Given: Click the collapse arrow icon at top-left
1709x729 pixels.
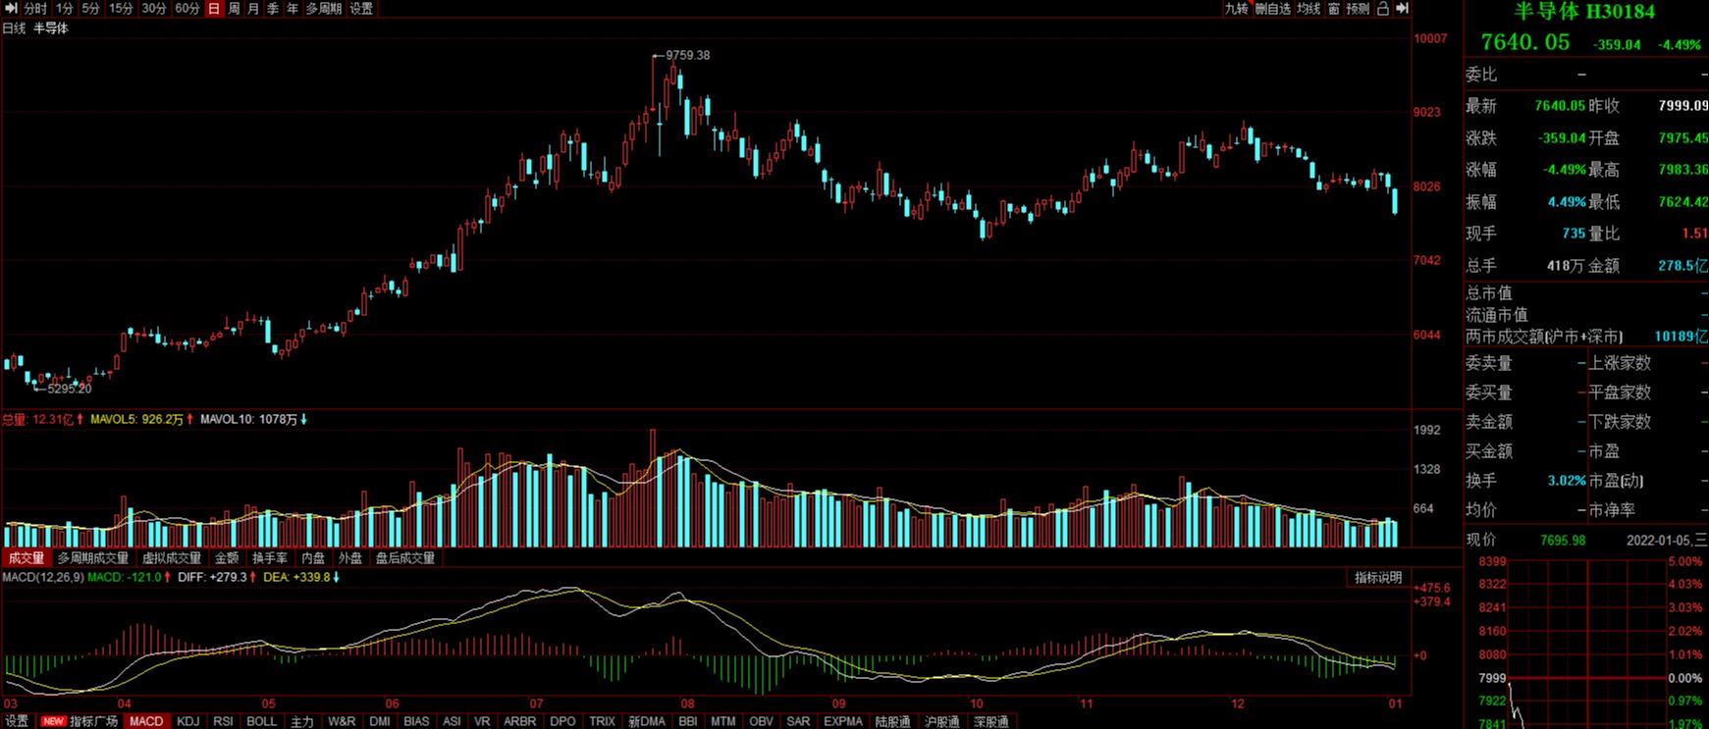Looking at the screenshot, I should (x=11, y=8).
